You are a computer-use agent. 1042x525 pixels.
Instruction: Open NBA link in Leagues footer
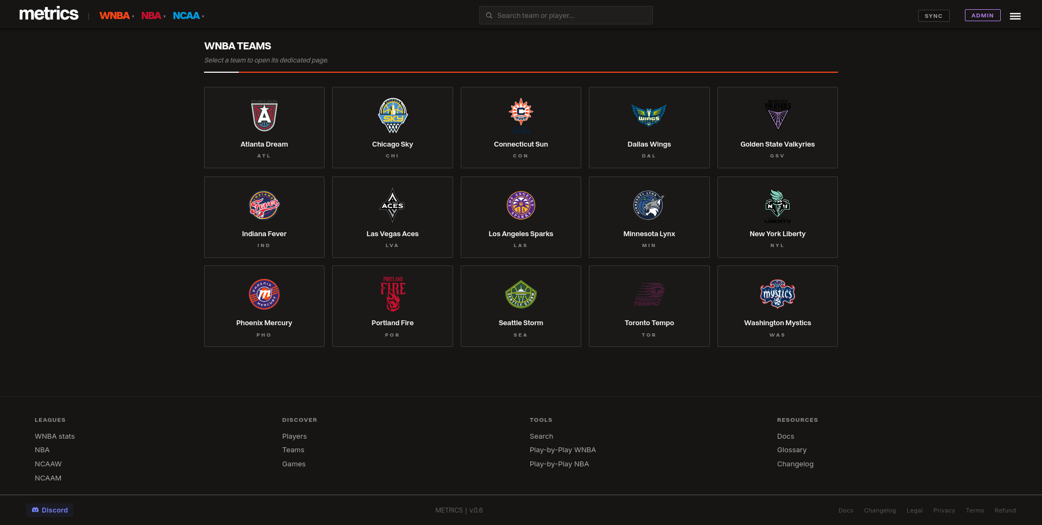(x=42, y=450)
